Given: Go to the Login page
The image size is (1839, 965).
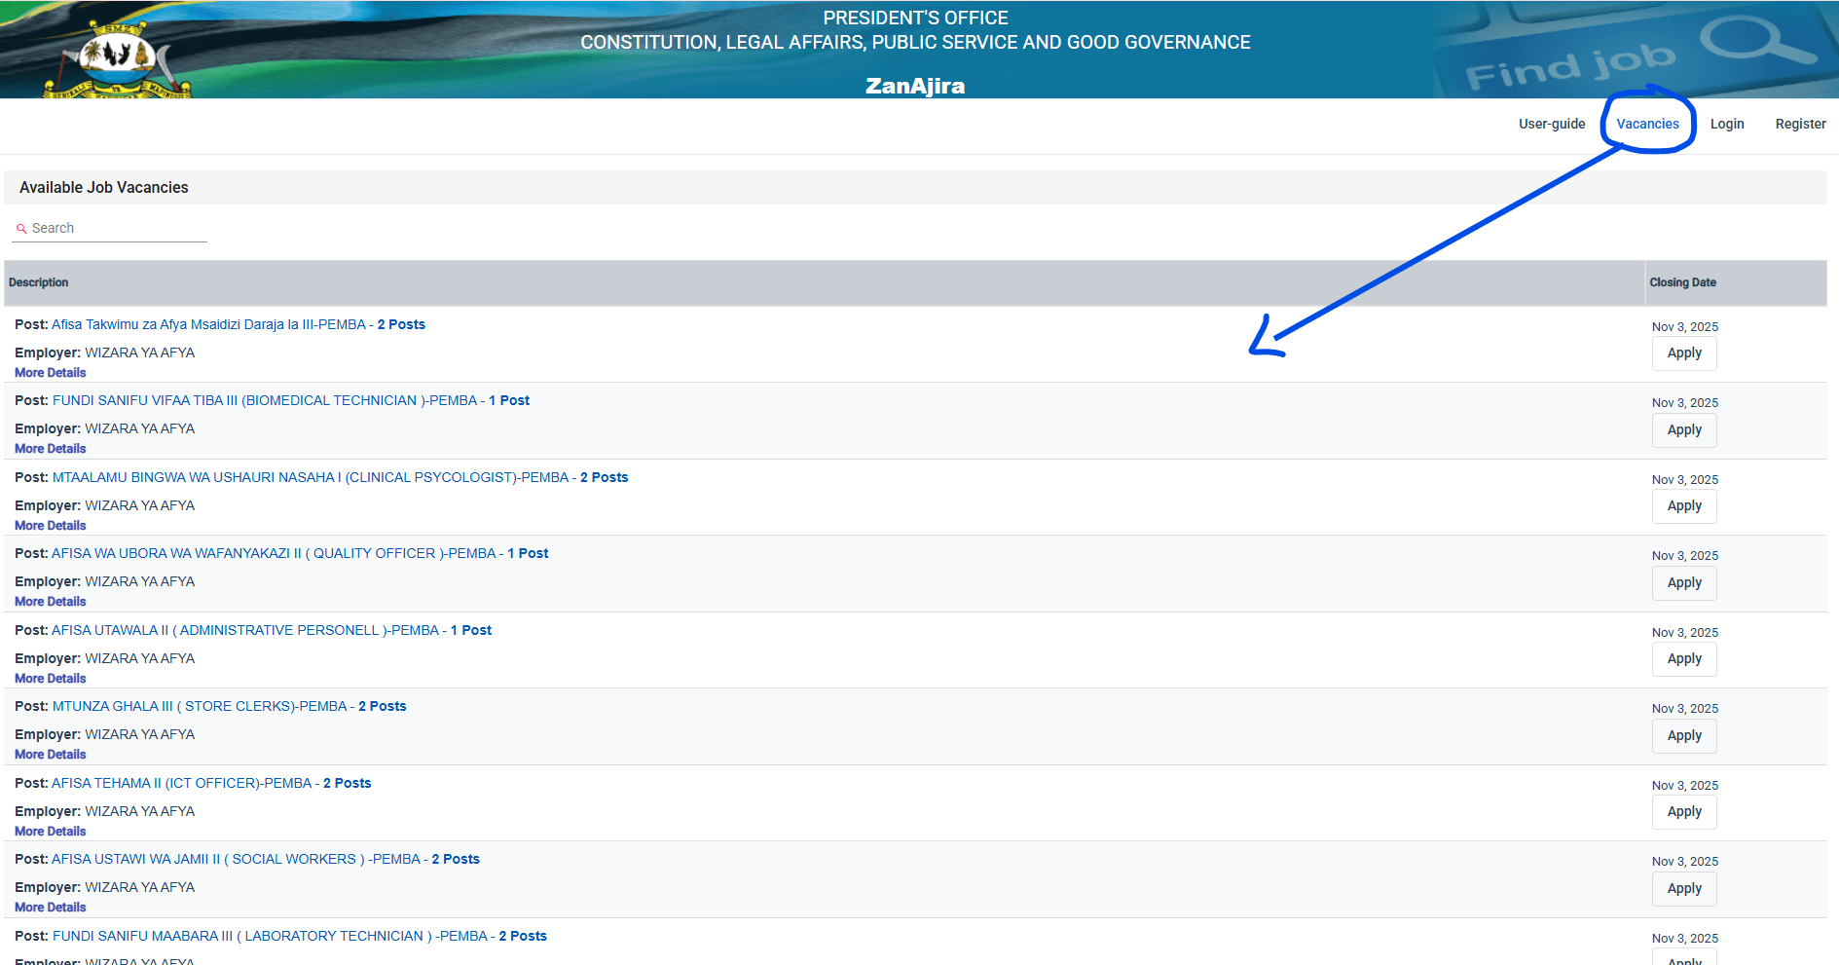Looking at the screenshot, I should 1726,124.
